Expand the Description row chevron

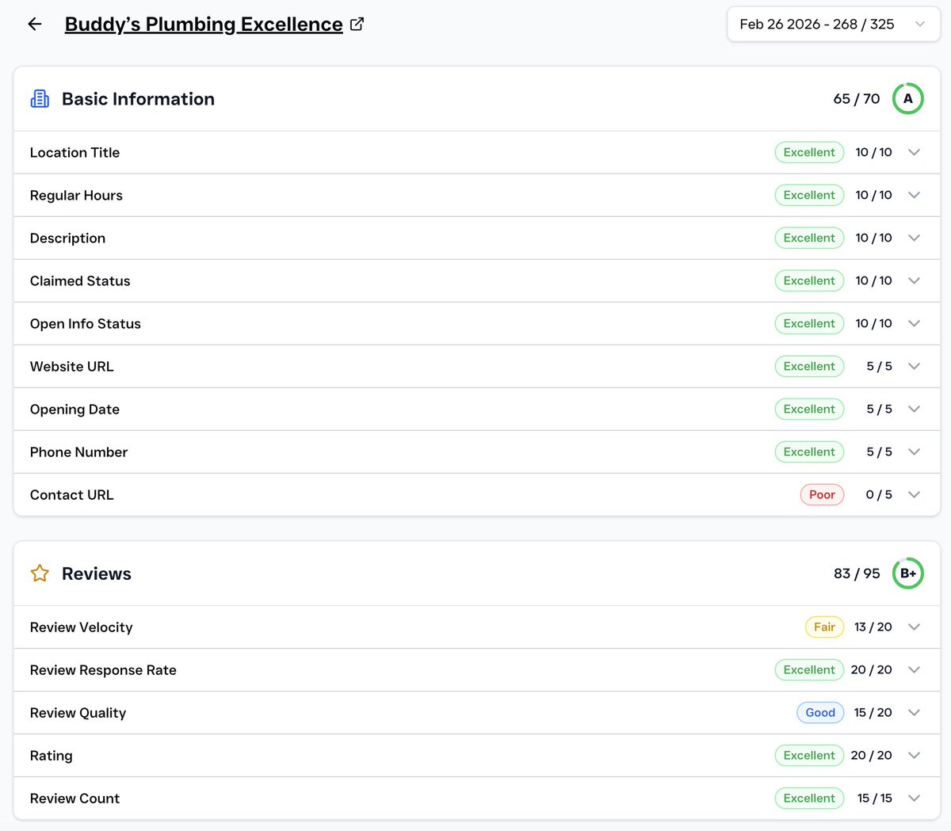(x=914, y=238)
